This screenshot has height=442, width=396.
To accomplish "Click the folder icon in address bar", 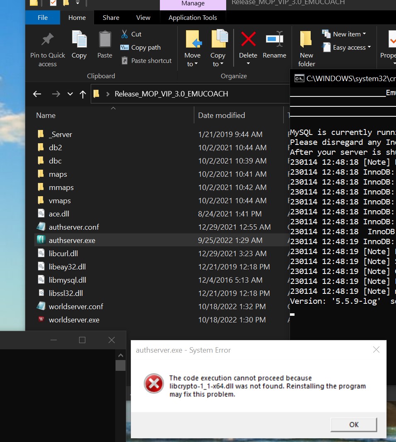I will pyautogui.click(x=97, y=94).
